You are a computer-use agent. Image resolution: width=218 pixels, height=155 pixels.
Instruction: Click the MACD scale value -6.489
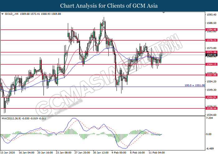coord(210,148)
